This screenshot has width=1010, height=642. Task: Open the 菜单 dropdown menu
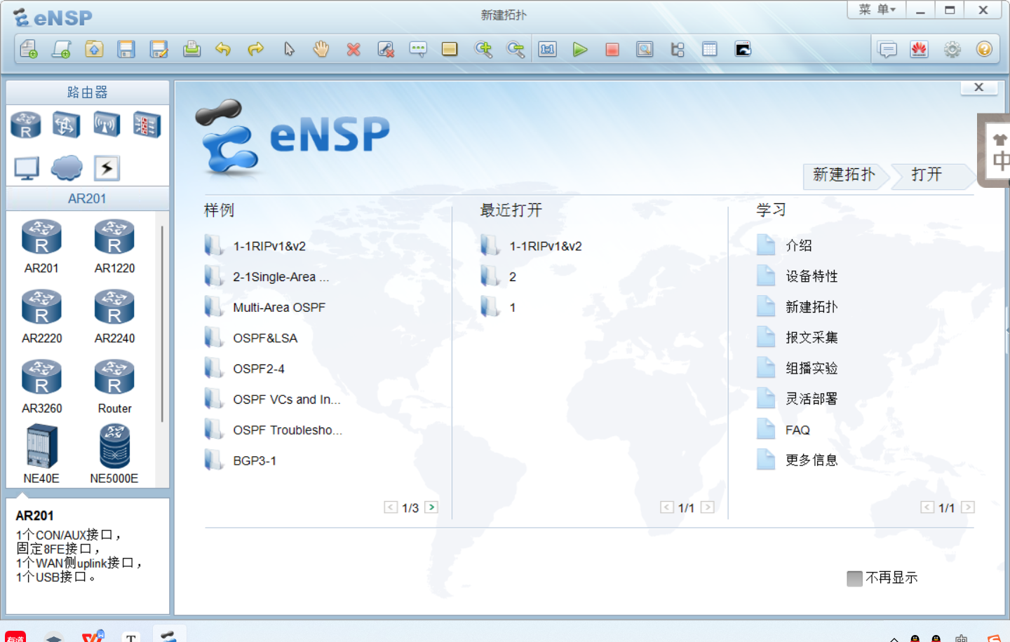[x=877, y=10]
